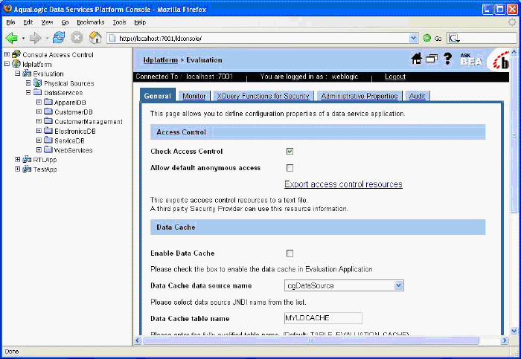The image size is (521, 359).
Task: Click the vertical scrollbar down arrow
Action: coord(514,330)
